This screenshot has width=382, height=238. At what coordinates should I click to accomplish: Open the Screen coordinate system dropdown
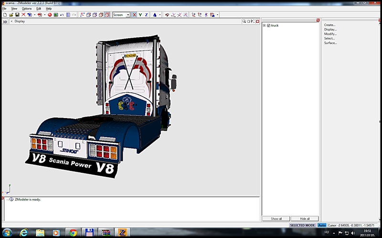[x=128, y=15]
